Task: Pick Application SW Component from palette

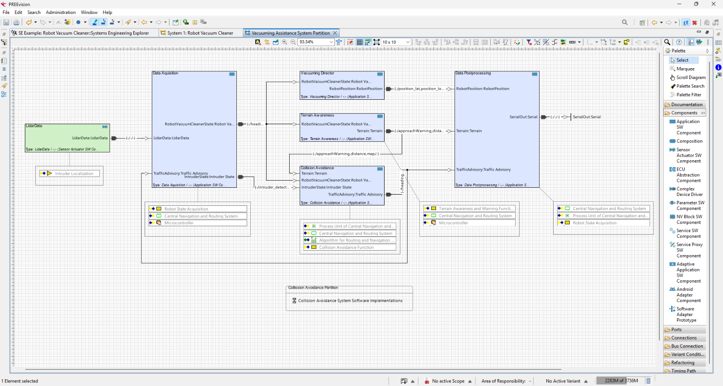Action: click(x=685, y=127)
